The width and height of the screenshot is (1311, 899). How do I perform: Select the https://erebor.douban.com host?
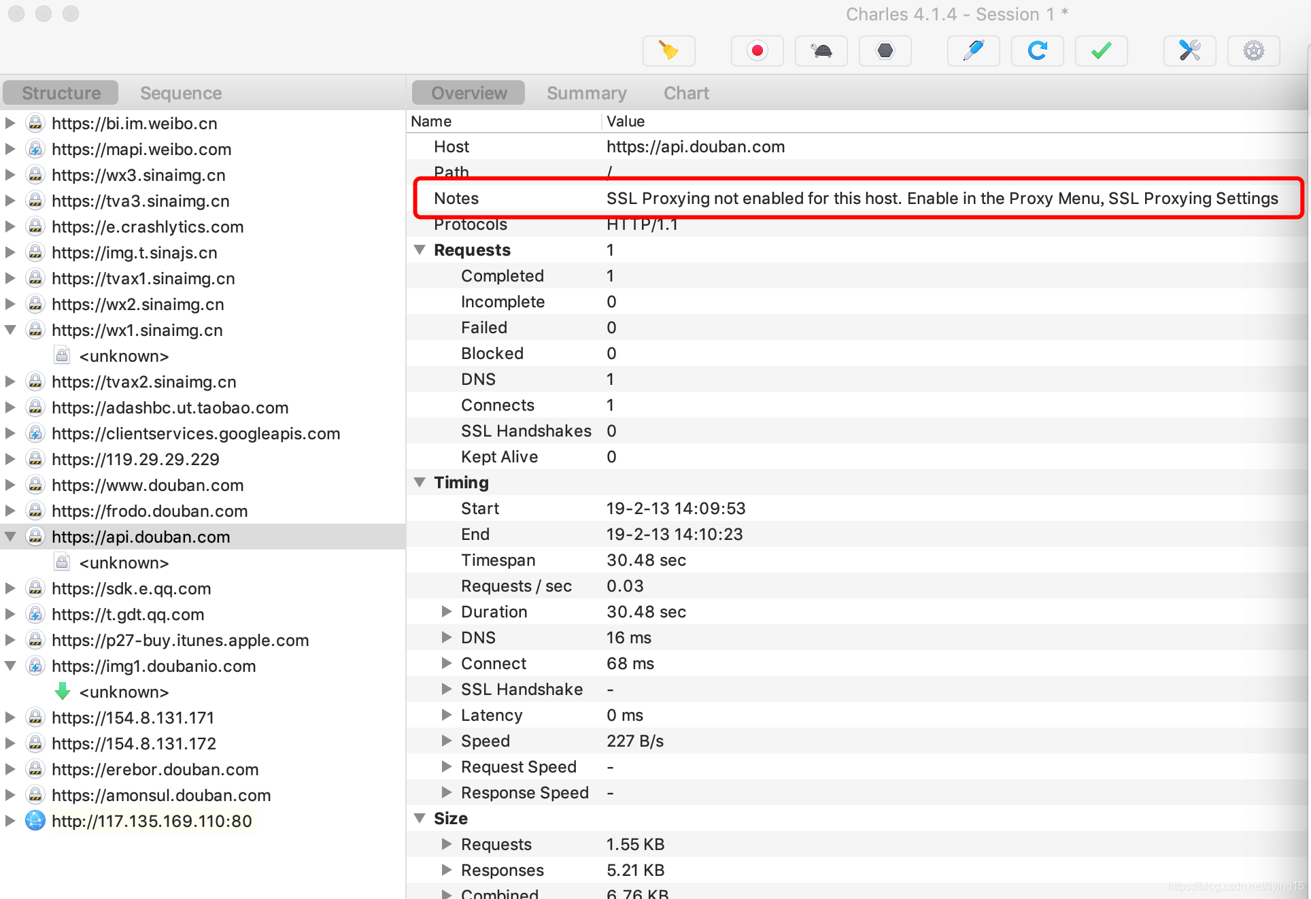(x=155, y=769)
